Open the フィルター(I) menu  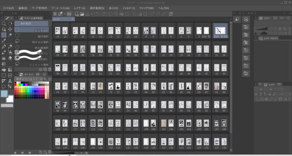pos(128,8)
